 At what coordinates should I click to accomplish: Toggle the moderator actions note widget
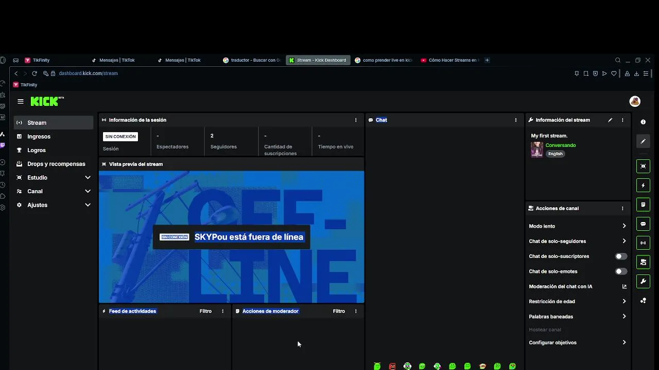[643, 205]
